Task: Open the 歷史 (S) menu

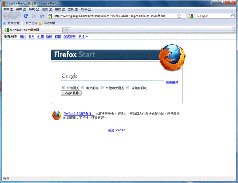Action: [47, 9]
